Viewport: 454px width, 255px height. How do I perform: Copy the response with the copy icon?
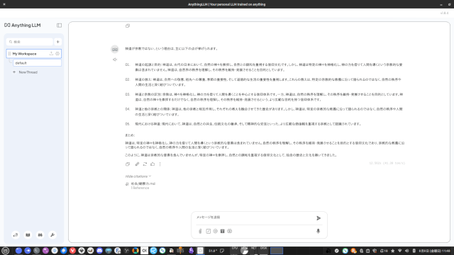(128, 164)
